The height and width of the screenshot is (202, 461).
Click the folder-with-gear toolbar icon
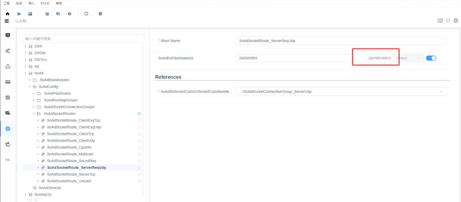pos(58,14)
